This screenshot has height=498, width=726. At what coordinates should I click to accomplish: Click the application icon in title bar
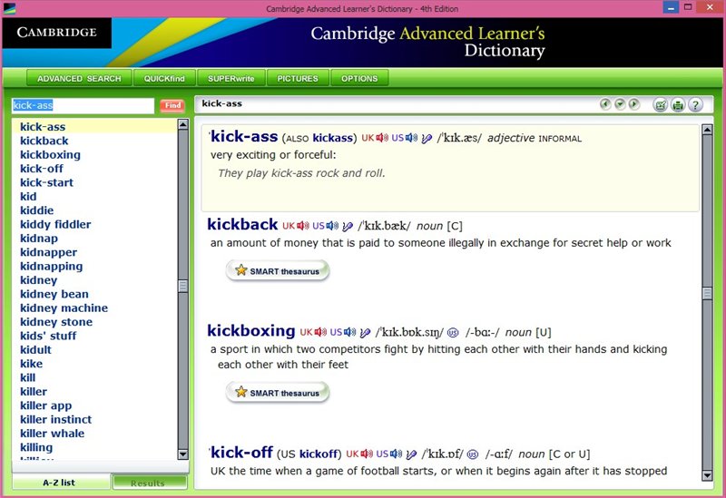[x=9, y=8]
